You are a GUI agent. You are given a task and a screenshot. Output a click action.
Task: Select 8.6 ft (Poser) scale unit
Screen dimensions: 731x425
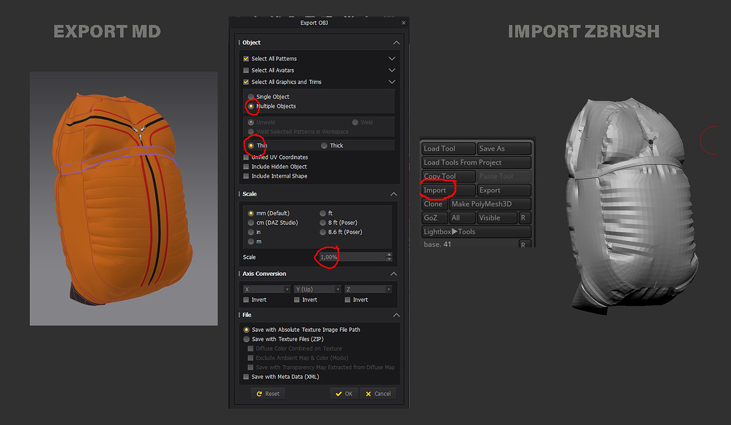[323, 233]
